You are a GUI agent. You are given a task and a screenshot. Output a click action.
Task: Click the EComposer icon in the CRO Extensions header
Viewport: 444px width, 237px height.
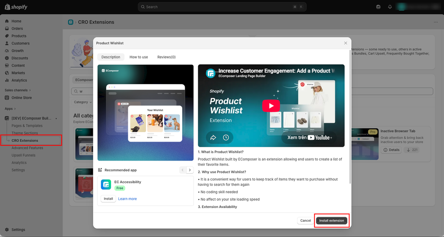pyautogui.click(x=71, y=22)
